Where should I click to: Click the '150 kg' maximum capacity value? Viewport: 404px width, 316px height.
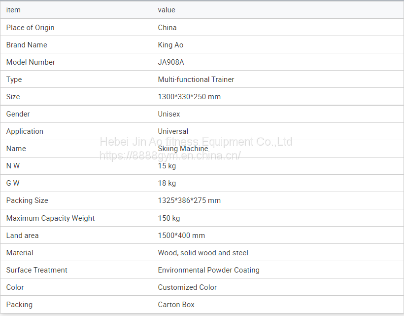point(169,218)
